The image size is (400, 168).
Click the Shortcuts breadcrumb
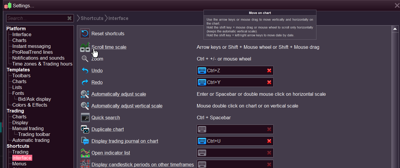(x=92, y=18)
